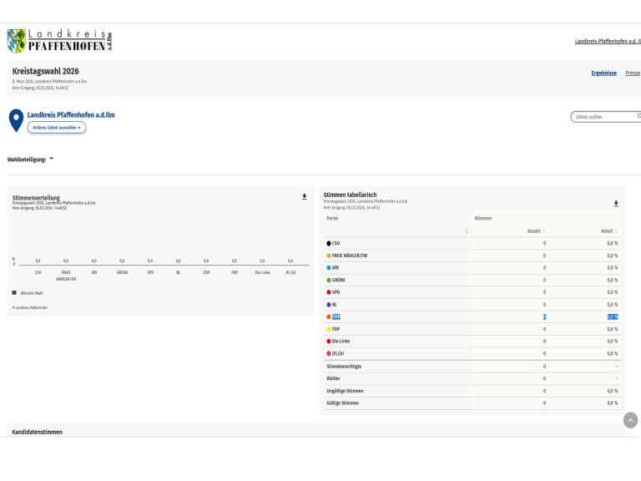Screen dimensions: 641x481
Task: Sort table by Anteil column arrows
Action: [x=616, y=230]
